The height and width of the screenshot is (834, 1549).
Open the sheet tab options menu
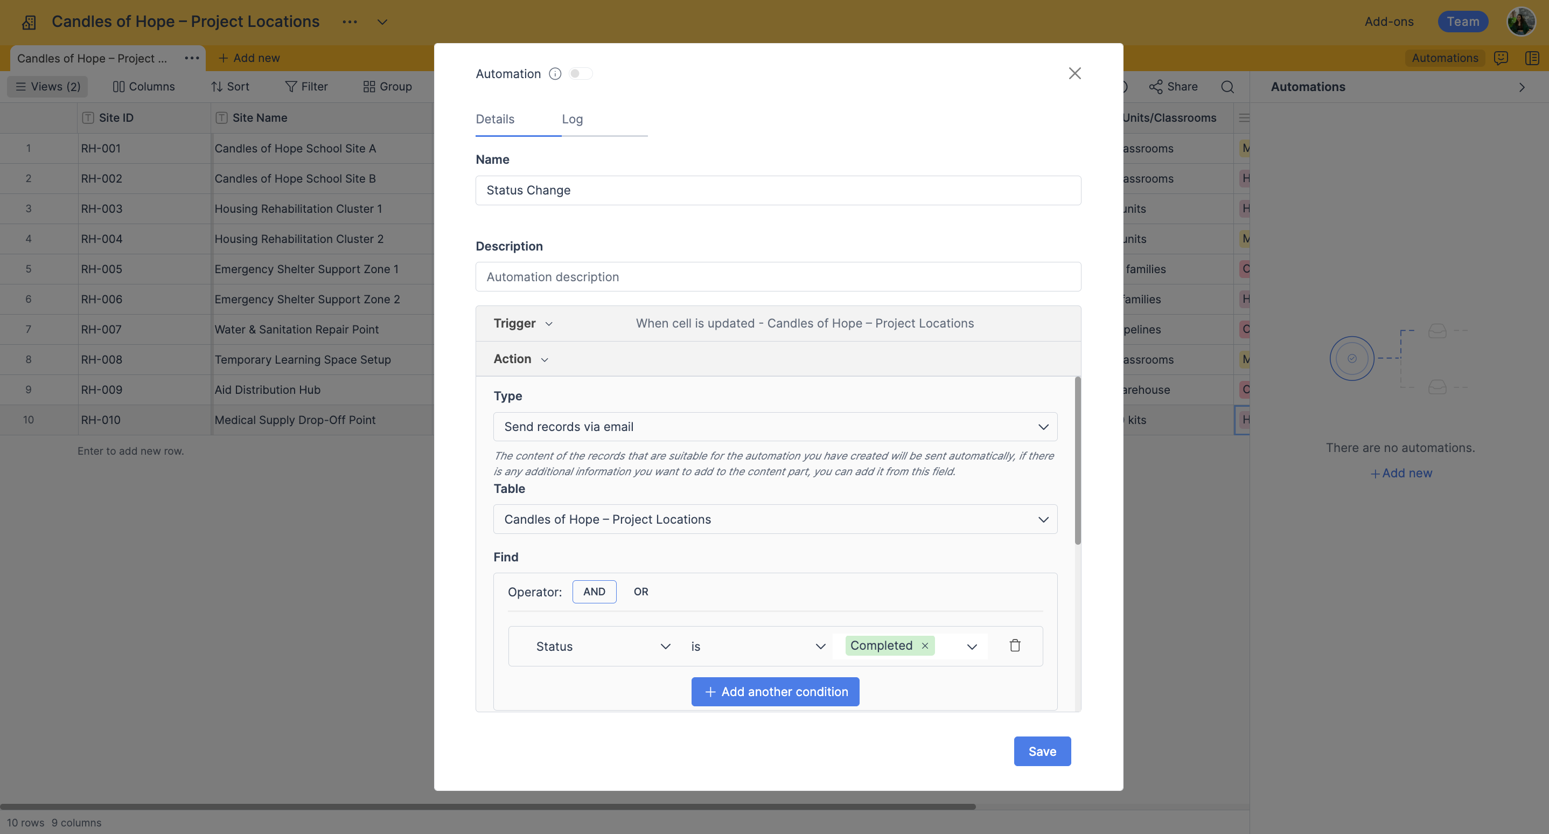click(x=191, y=58)
